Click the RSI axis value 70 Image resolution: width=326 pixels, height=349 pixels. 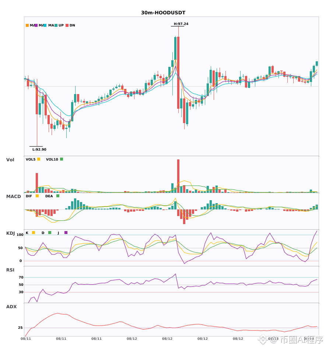click(21, 277)
